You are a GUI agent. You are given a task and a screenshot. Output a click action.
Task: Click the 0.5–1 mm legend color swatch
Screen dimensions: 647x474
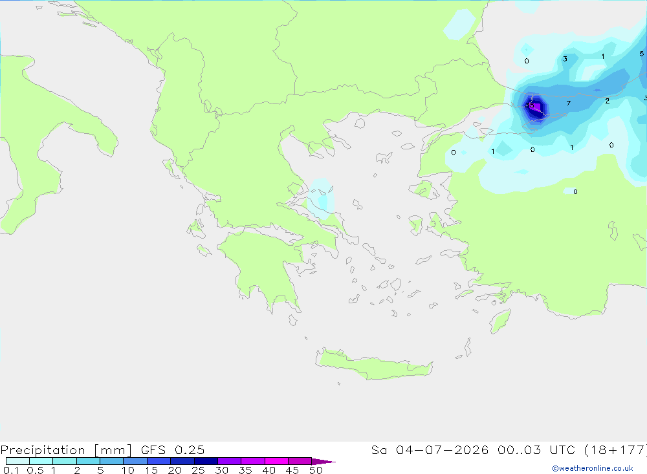[41, 461]
